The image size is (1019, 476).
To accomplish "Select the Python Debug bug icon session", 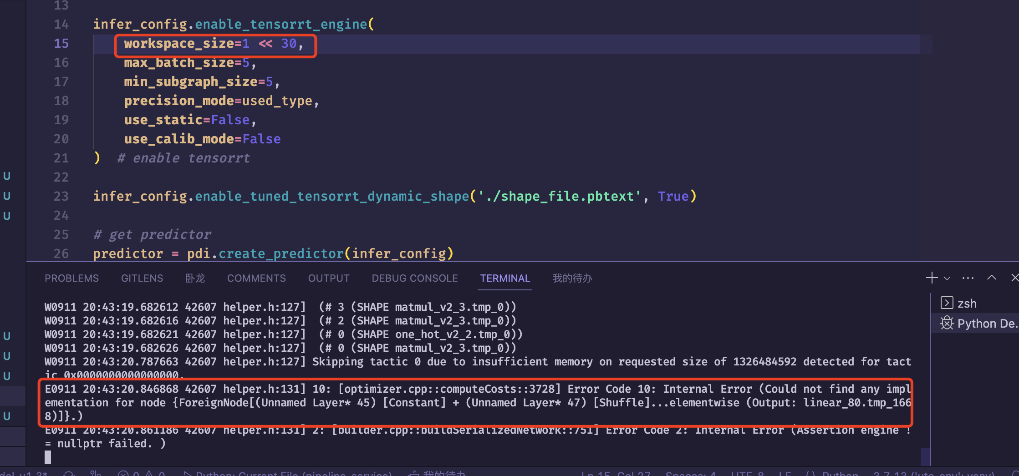I will click(x=947, y=323).
